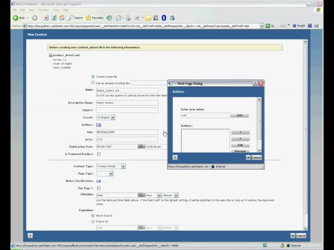The width and height of the screenshot is (334, 250).
Task: Select Expire On option
Action: point(93,221)
